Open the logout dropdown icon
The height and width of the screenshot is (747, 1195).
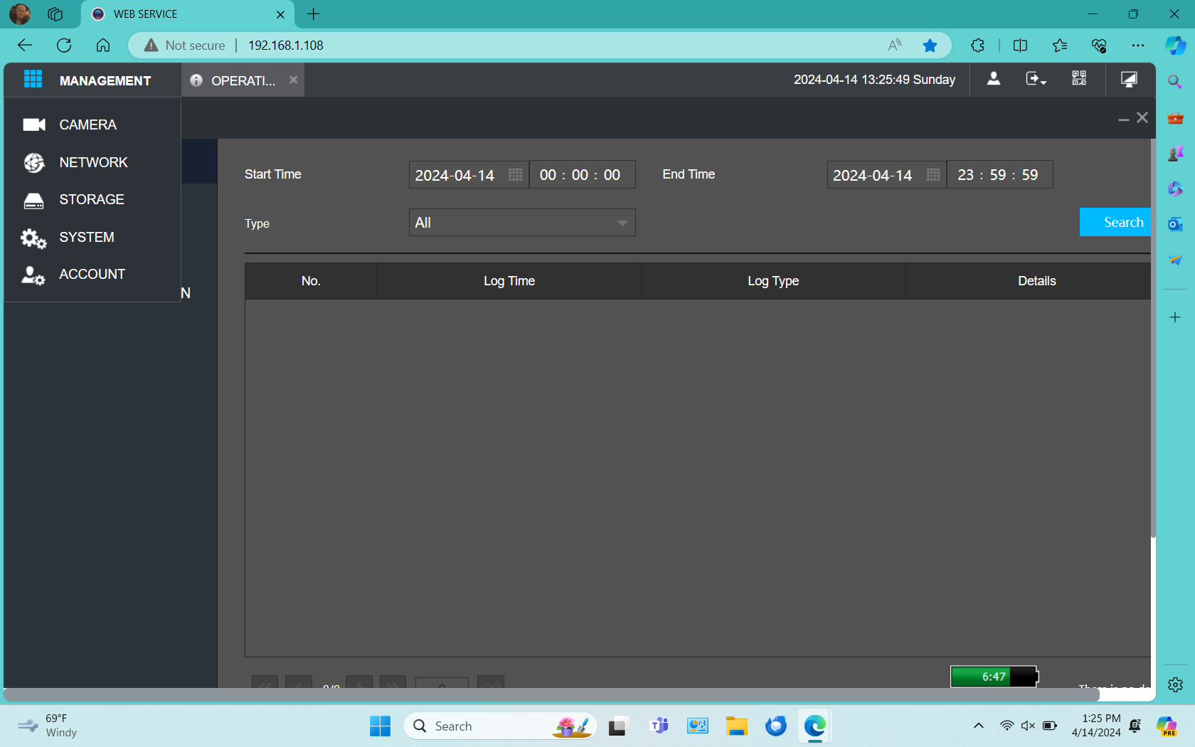[1036, 79]
